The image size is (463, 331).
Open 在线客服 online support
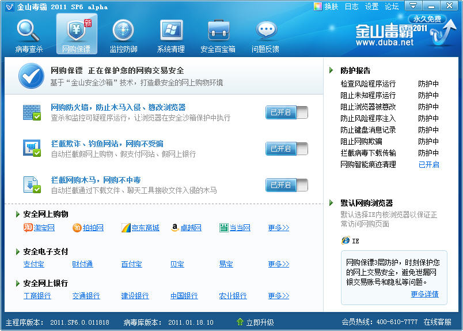pyautogui.click(x=437, y=322)
